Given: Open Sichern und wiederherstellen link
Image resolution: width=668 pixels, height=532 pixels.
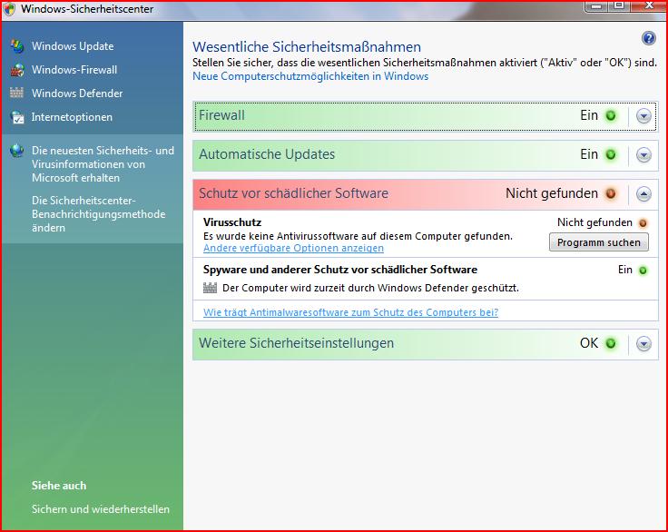Looking at the screenshot, I should click(x=101, y=509).
